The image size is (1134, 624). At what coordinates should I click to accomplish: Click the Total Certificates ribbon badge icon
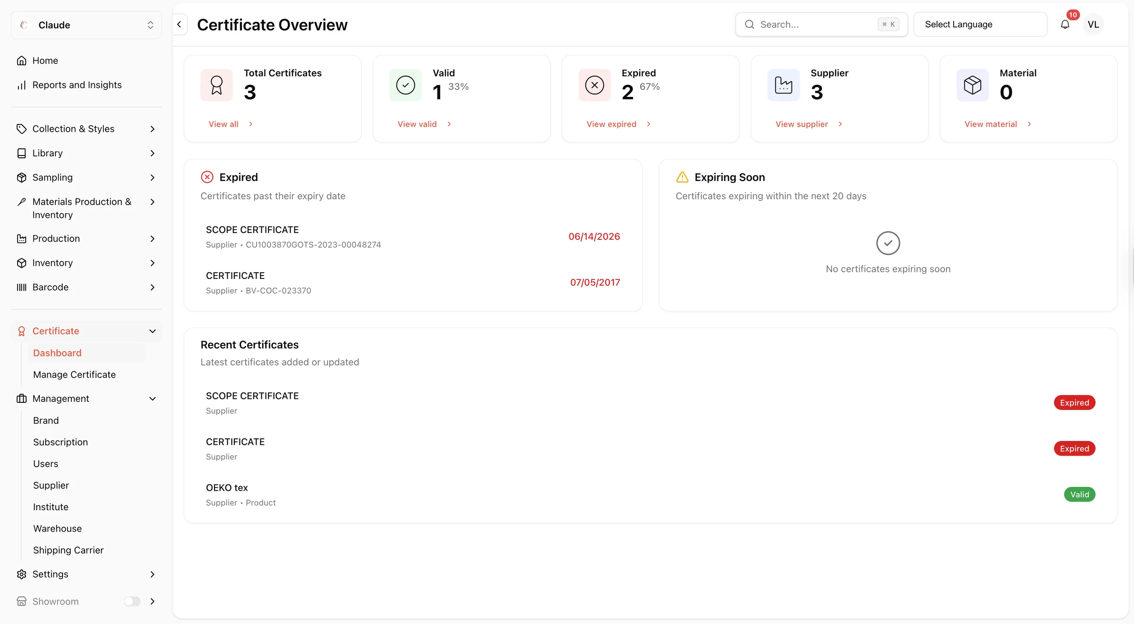click(x=217, y=85)
